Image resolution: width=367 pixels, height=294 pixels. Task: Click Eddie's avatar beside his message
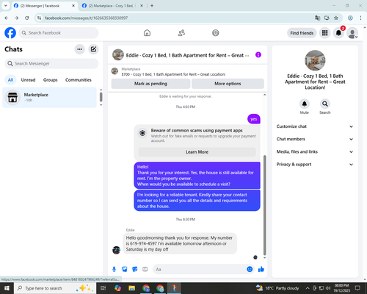[x=117, y=250]
